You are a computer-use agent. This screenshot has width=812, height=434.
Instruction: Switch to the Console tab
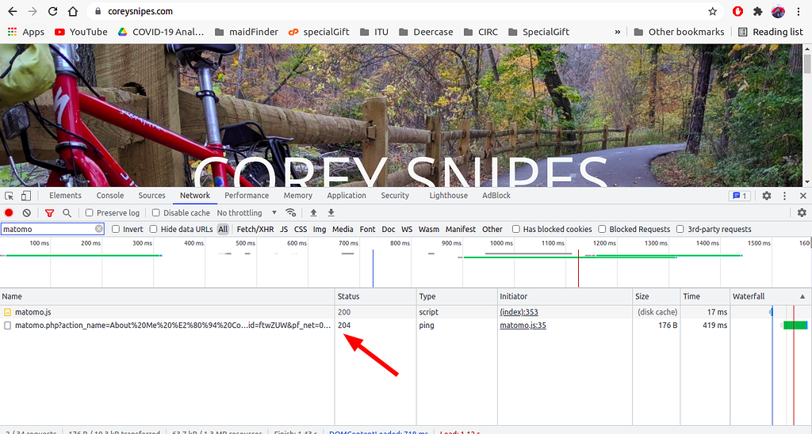110,196
